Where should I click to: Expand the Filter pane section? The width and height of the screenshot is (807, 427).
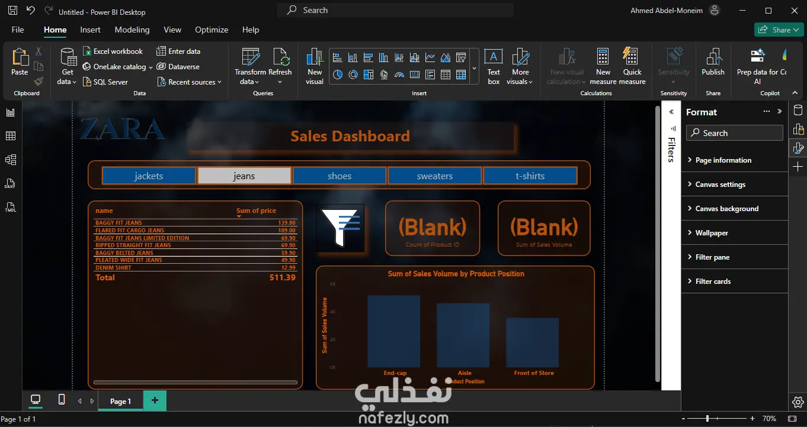(x=735, y=257)
